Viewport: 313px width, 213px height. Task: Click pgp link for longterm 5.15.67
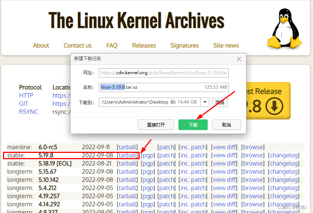coord(148,172)
